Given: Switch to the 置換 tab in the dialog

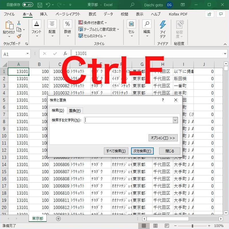Looking at the screenshot, I should pos(74,110).
